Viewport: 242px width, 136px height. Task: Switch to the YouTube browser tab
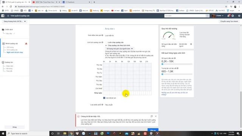coord(46,2)
